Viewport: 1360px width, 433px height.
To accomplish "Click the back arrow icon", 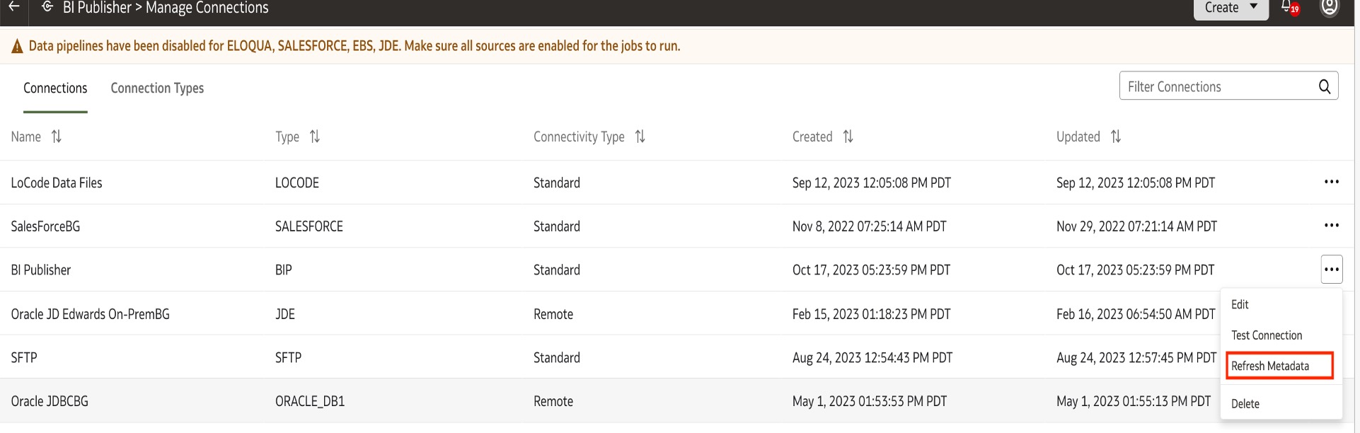I will click(14, 7).
